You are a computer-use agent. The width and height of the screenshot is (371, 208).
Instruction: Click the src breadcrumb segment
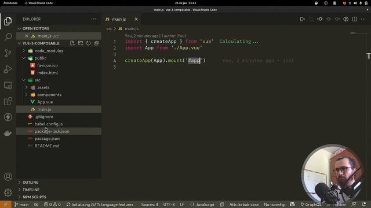pos(109,28)
